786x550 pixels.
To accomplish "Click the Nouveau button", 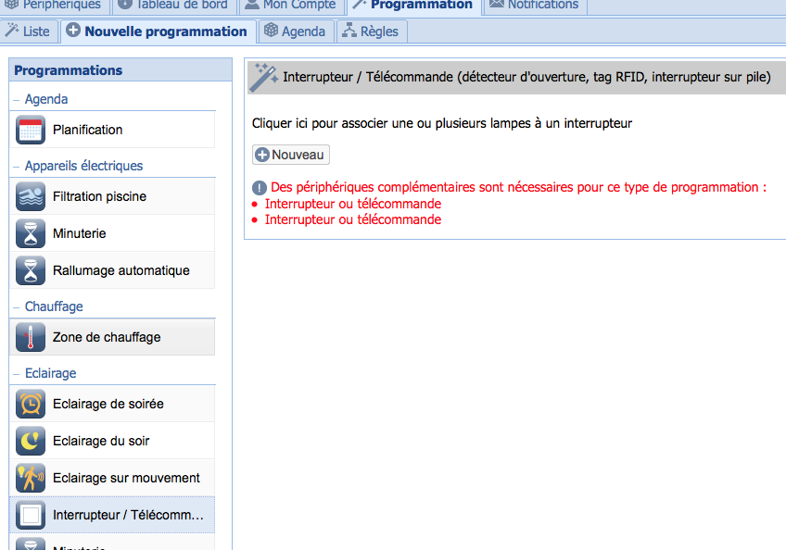I will [x=291, y=155].
